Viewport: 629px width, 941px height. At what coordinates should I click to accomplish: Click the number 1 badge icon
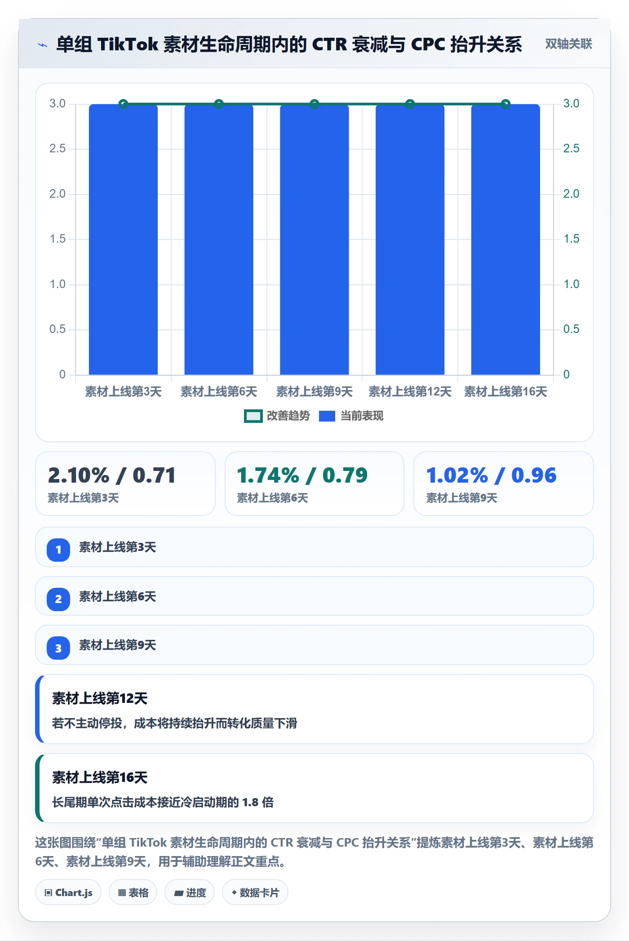pyautogui.click(x=58, y=550)
